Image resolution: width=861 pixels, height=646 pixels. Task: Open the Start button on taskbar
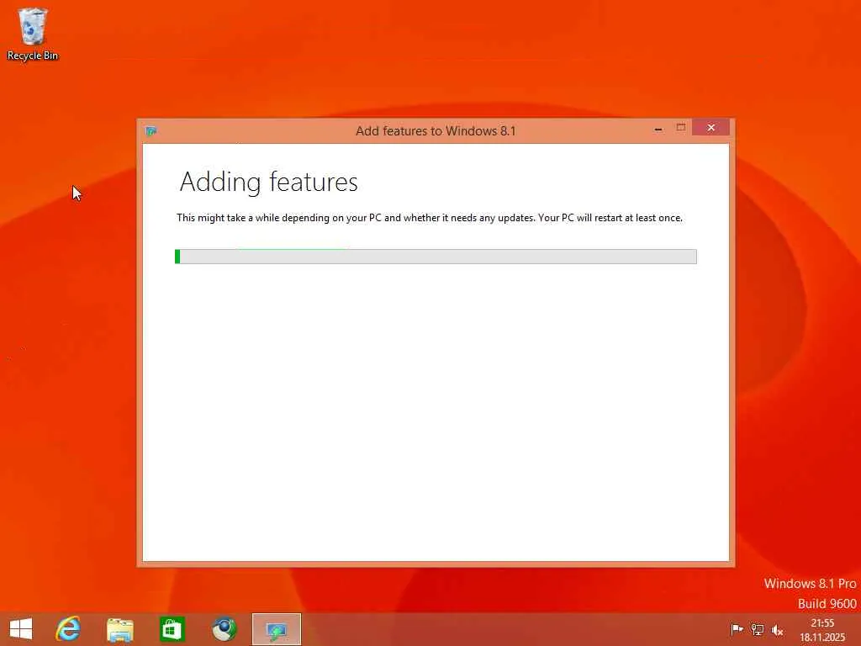click(x=21, y=629)
